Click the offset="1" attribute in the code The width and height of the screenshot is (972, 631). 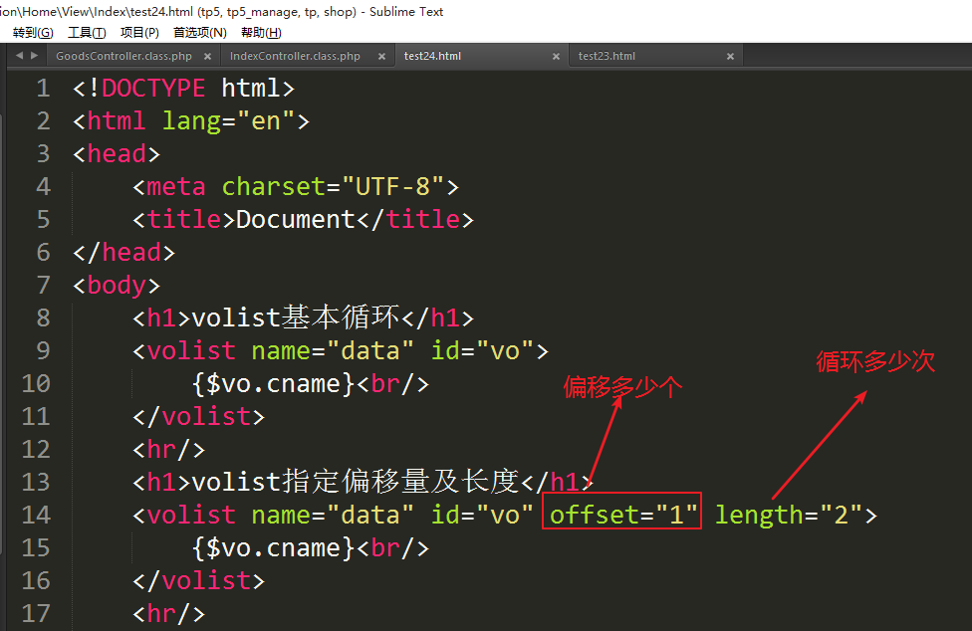(621, 515)
